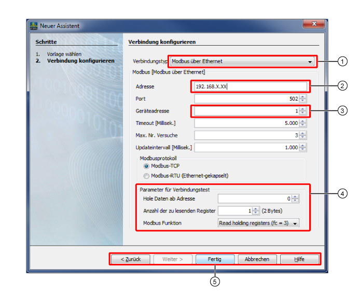Select Modbus-RTU (Ethernet-gekapselt) option

tap(146, 175)
